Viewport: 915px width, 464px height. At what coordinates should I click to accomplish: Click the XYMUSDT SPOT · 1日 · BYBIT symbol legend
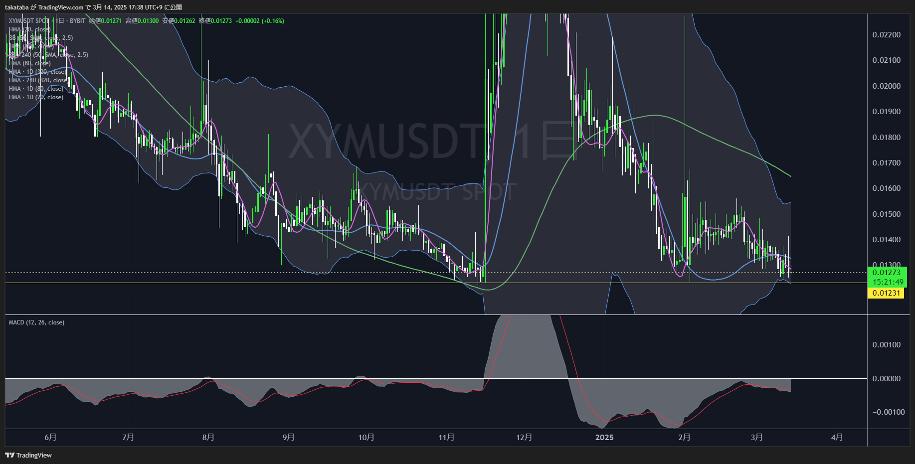click(x=47, y=21)
